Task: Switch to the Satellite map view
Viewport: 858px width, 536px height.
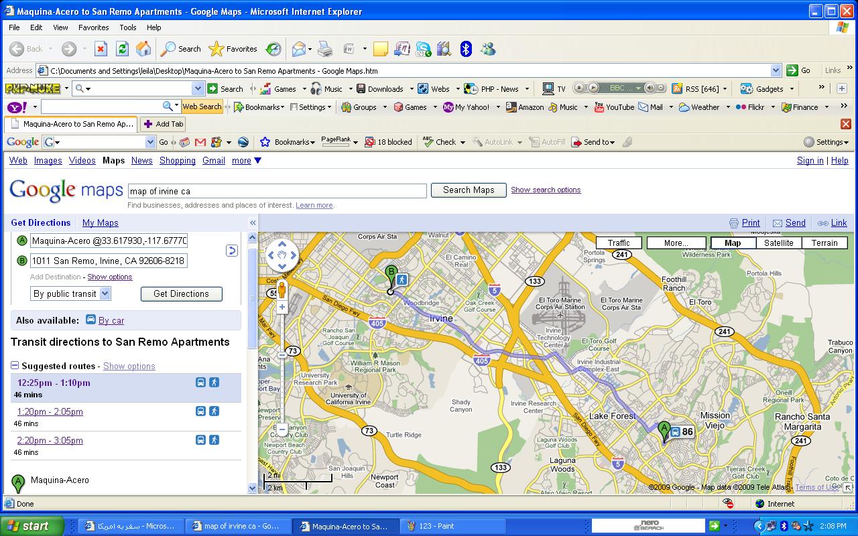Action: tap(778, 243)
